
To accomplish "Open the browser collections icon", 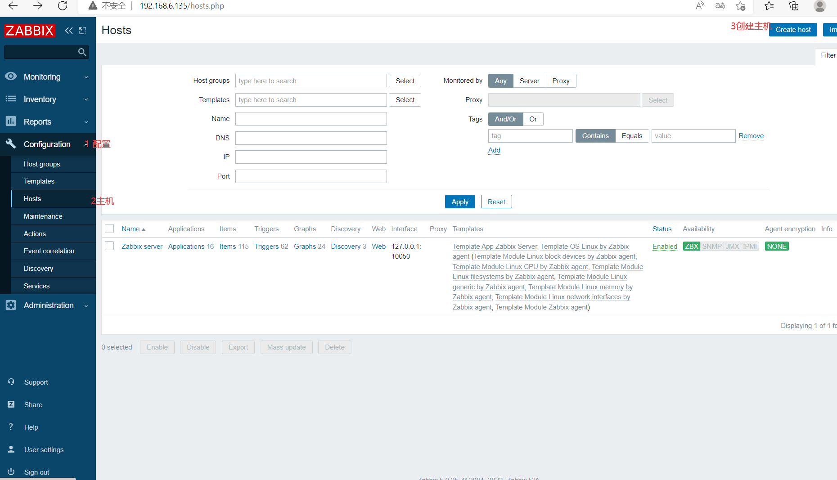I will tap(794, 6).
